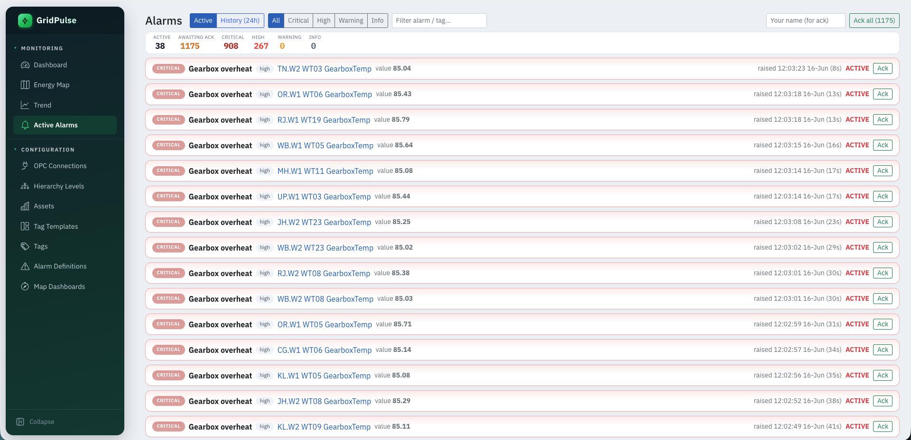Open the OR.W1 WT06 GearboxTemp tag link
This screenshot has width=911, height=440.
325,94
